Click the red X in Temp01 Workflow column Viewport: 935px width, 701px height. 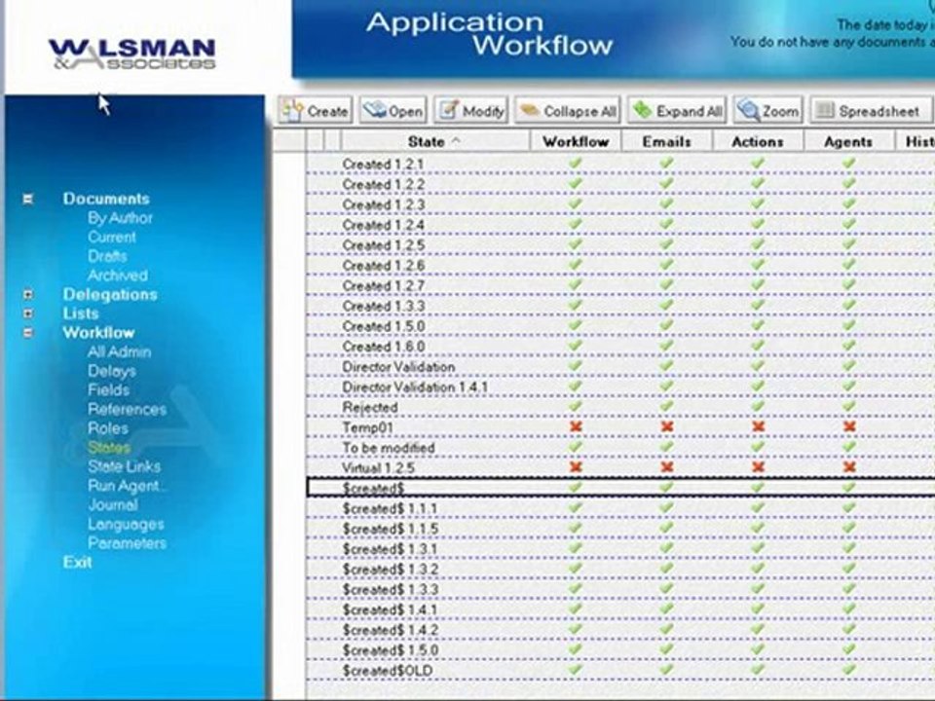pos(576,426)
